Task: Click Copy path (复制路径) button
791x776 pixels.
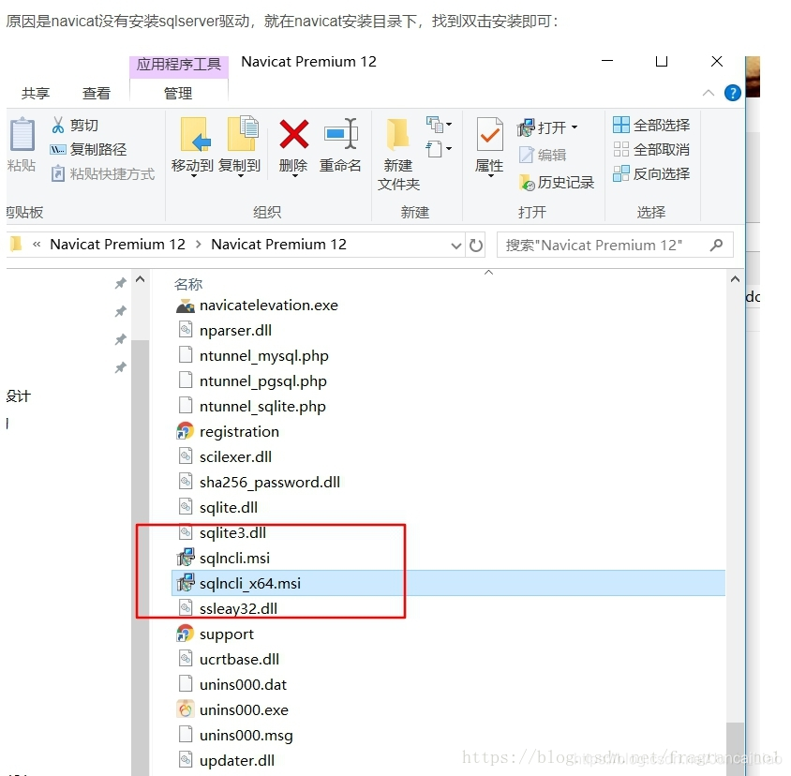Action: (88, 149)
